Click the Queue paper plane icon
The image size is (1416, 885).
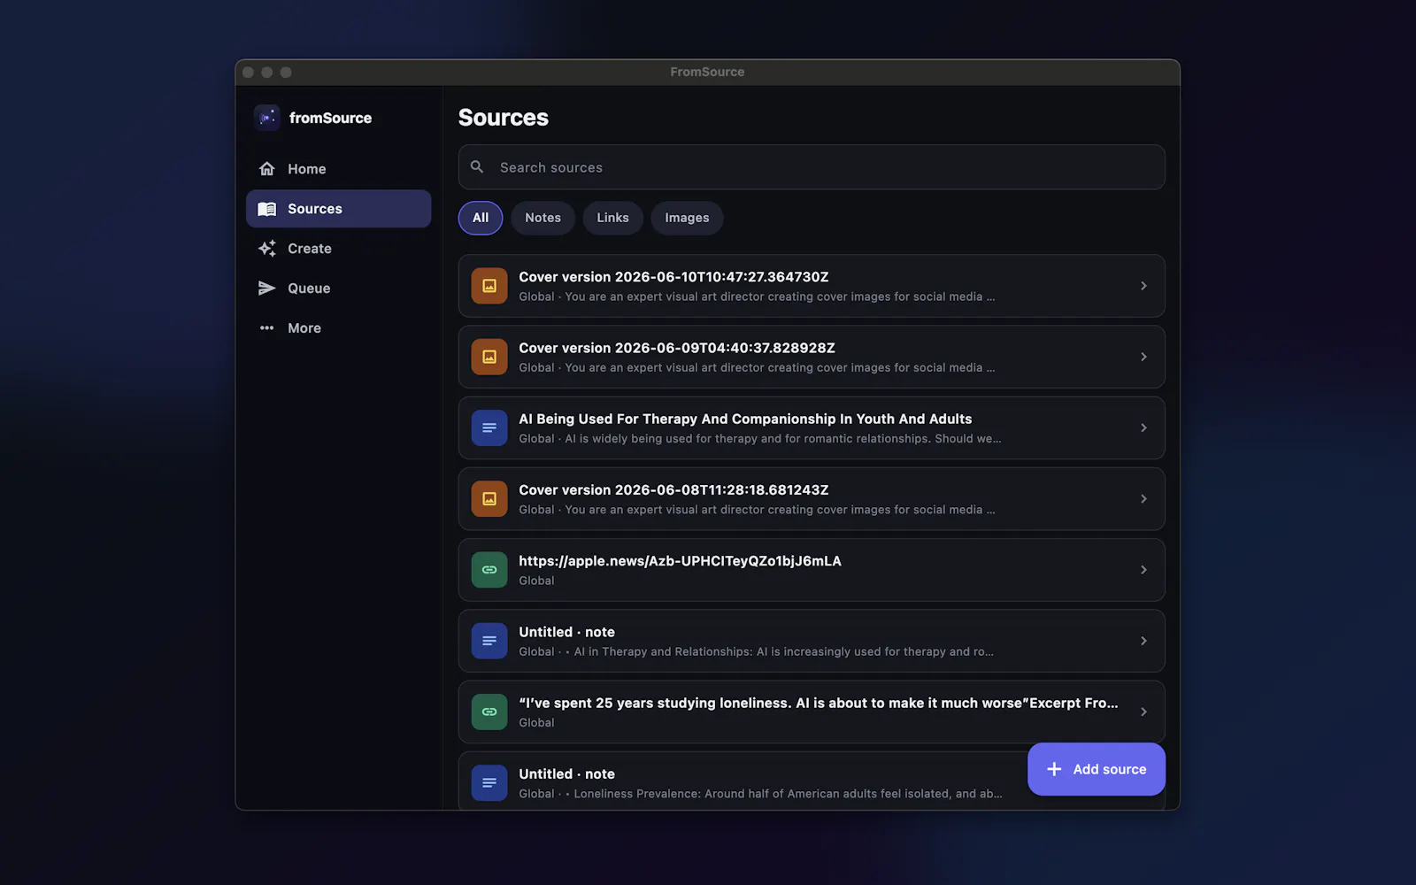click(266, 289)
